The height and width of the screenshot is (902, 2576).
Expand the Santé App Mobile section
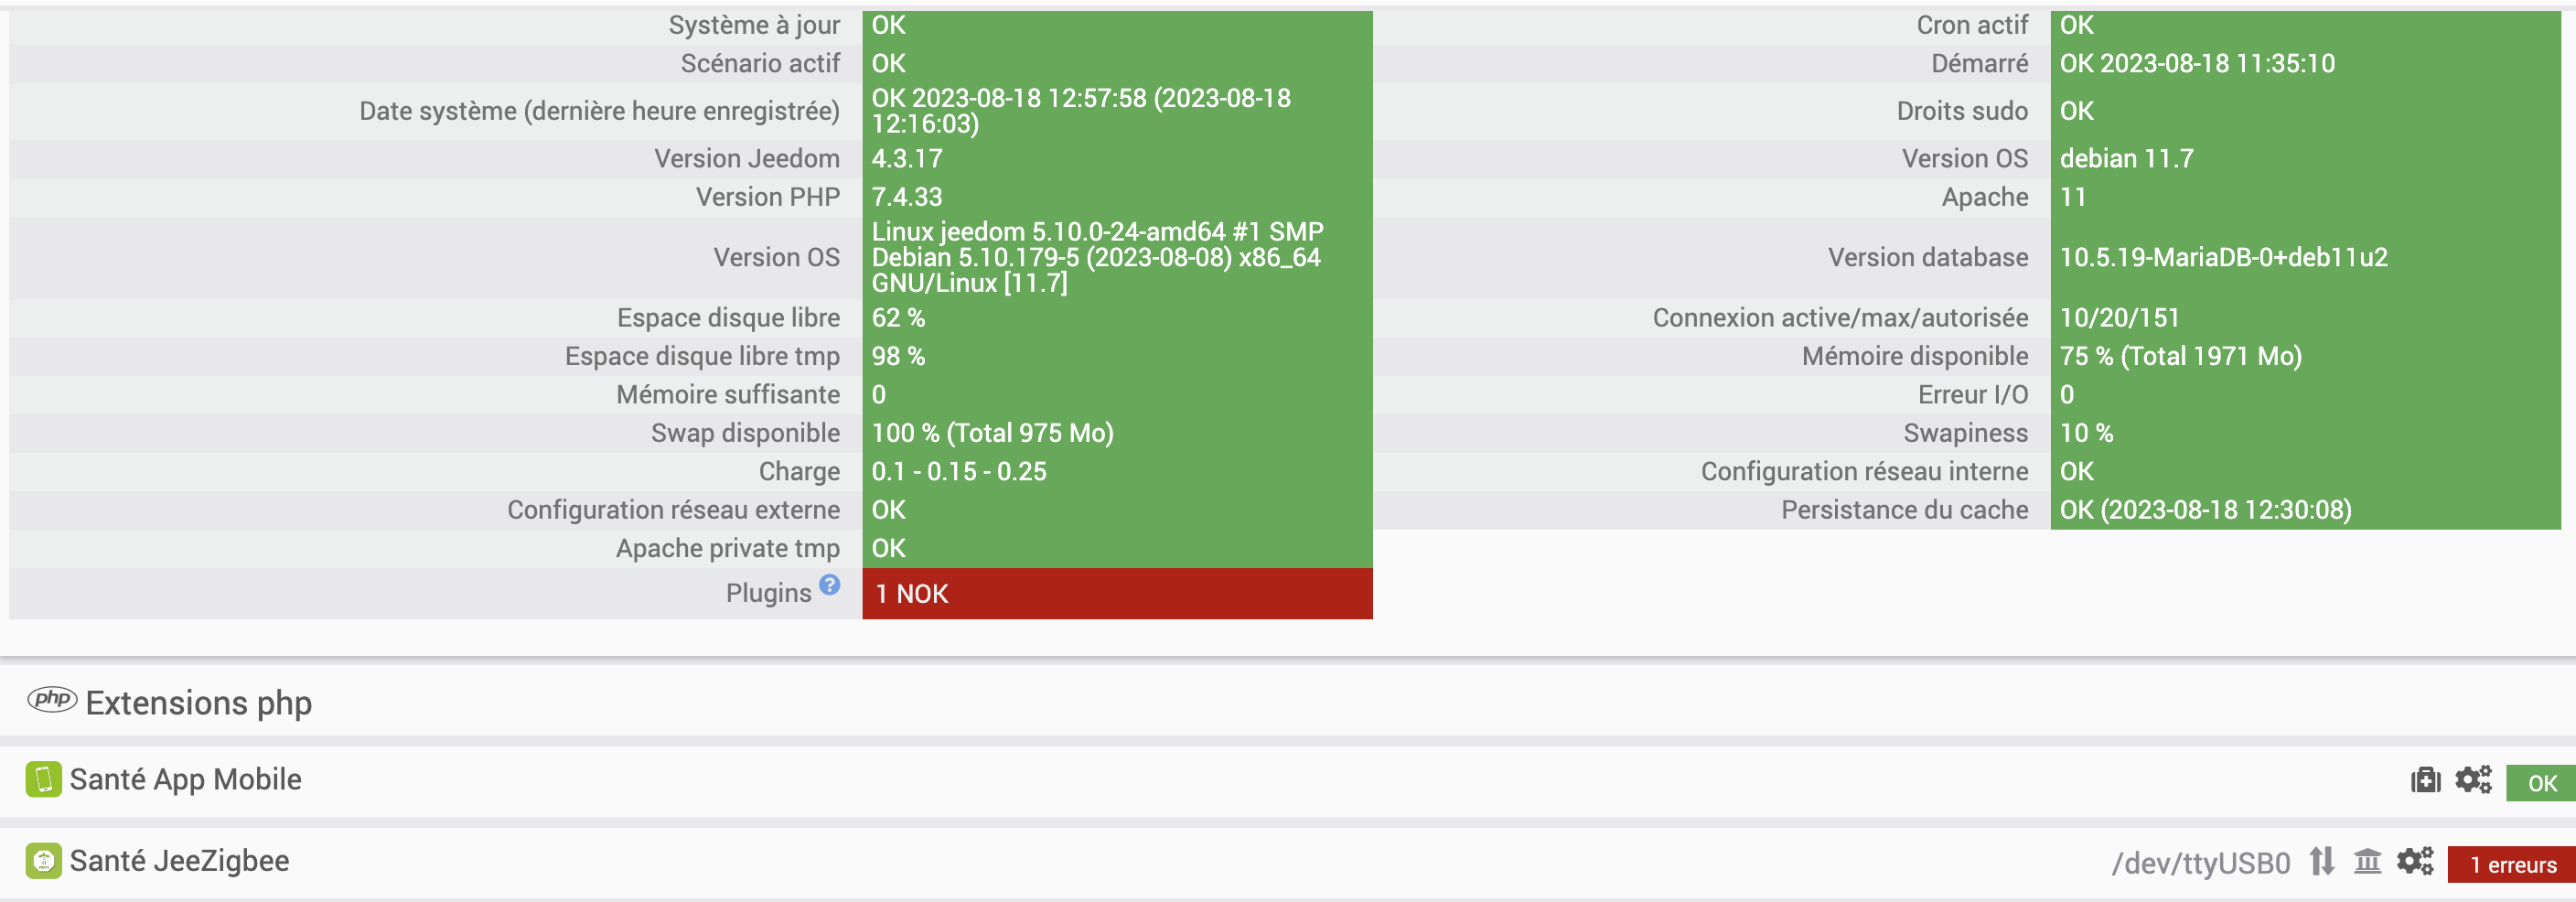click(185, 779)
